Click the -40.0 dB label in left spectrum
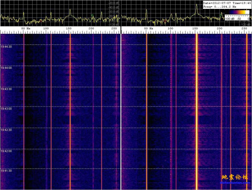The image size is (252, 190). tap(114, 7)
